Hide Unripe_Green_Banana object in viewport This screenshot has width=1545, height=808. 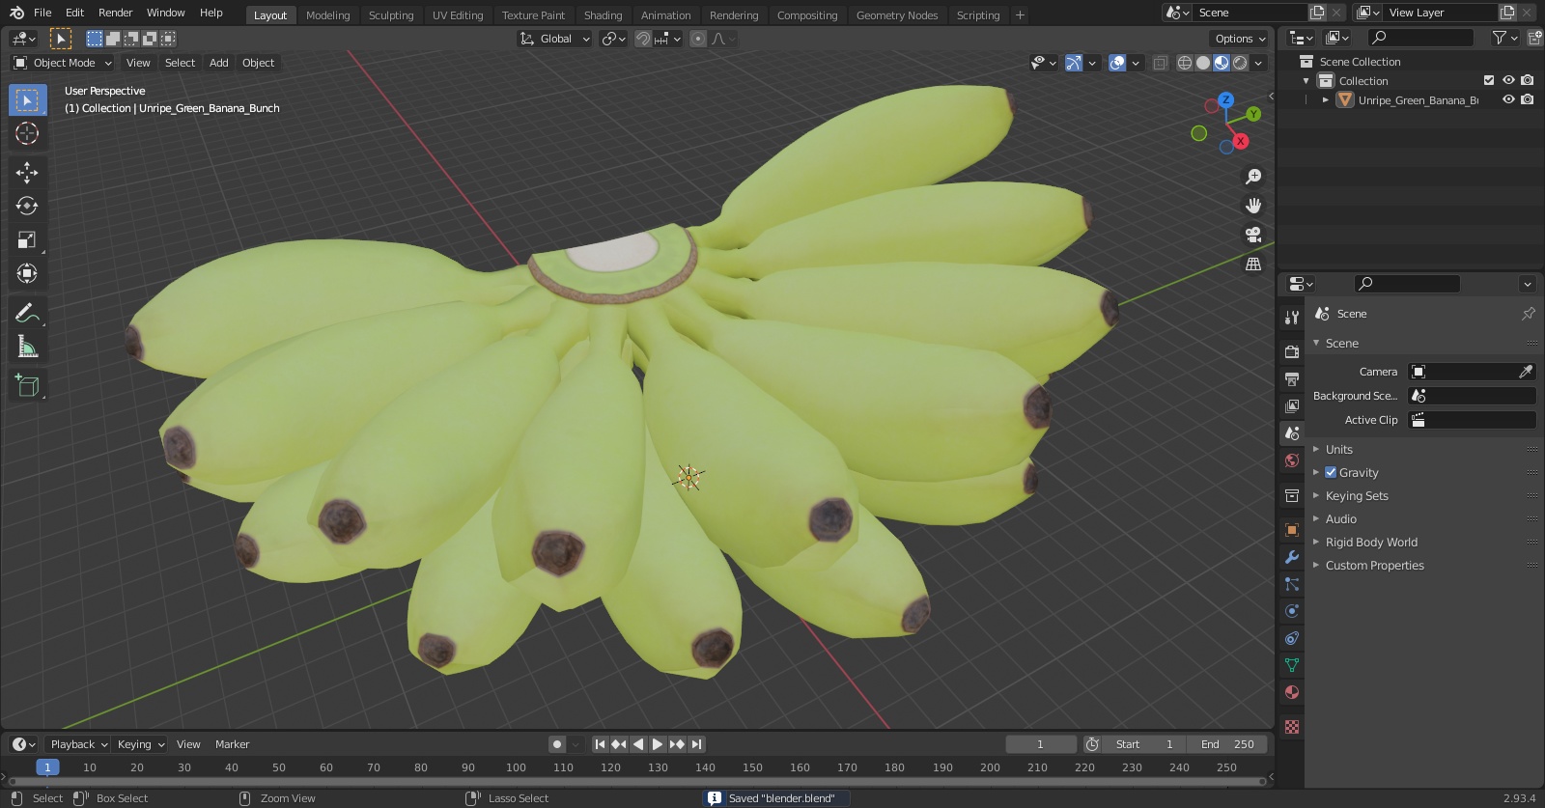(1508, 99)
